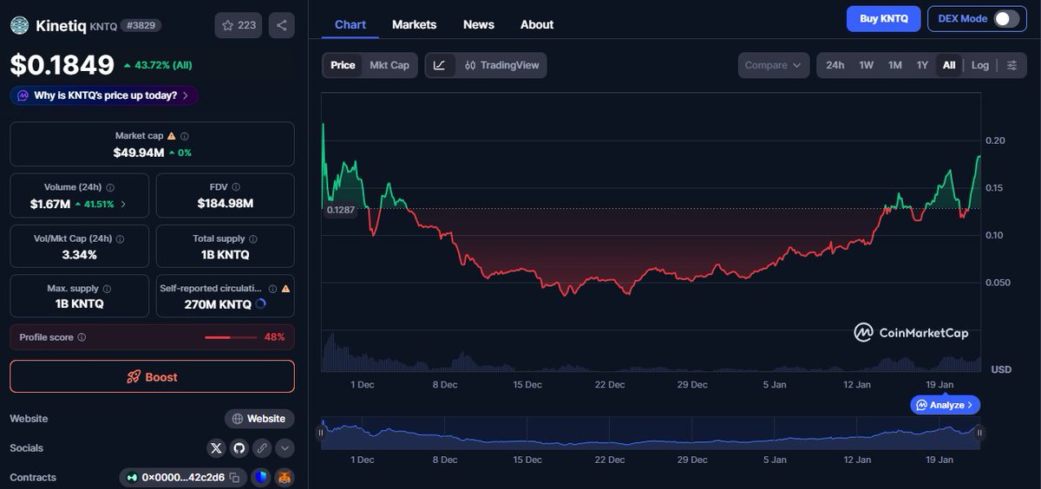Click the #3829 rank badge
Viewport: 1041px width, 489px height.
(x=140, y=25)
